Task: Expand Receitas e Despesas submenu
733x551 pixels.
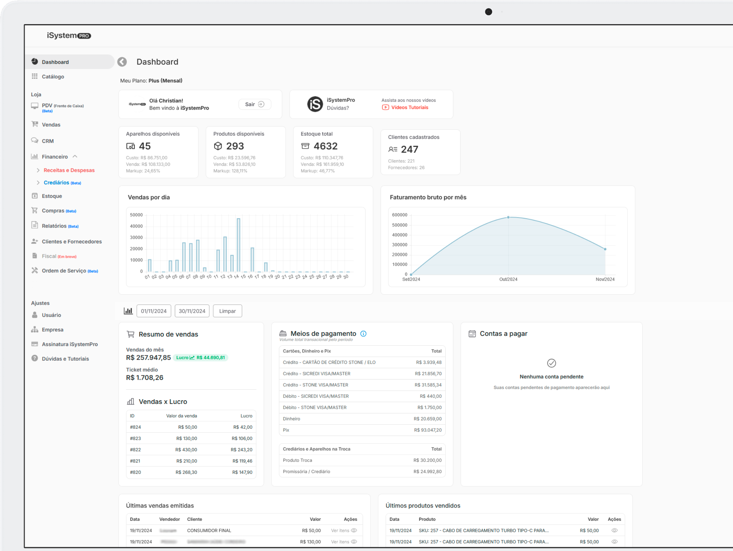Action: (x=38, y=170)
